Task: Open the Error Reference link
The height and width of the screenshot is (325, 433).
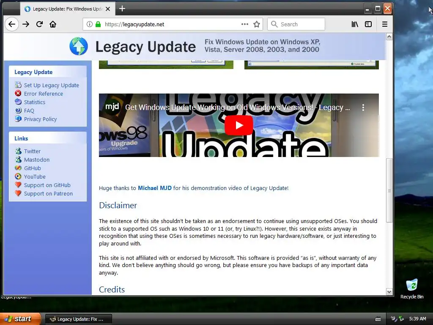Action: click(44, 94)
